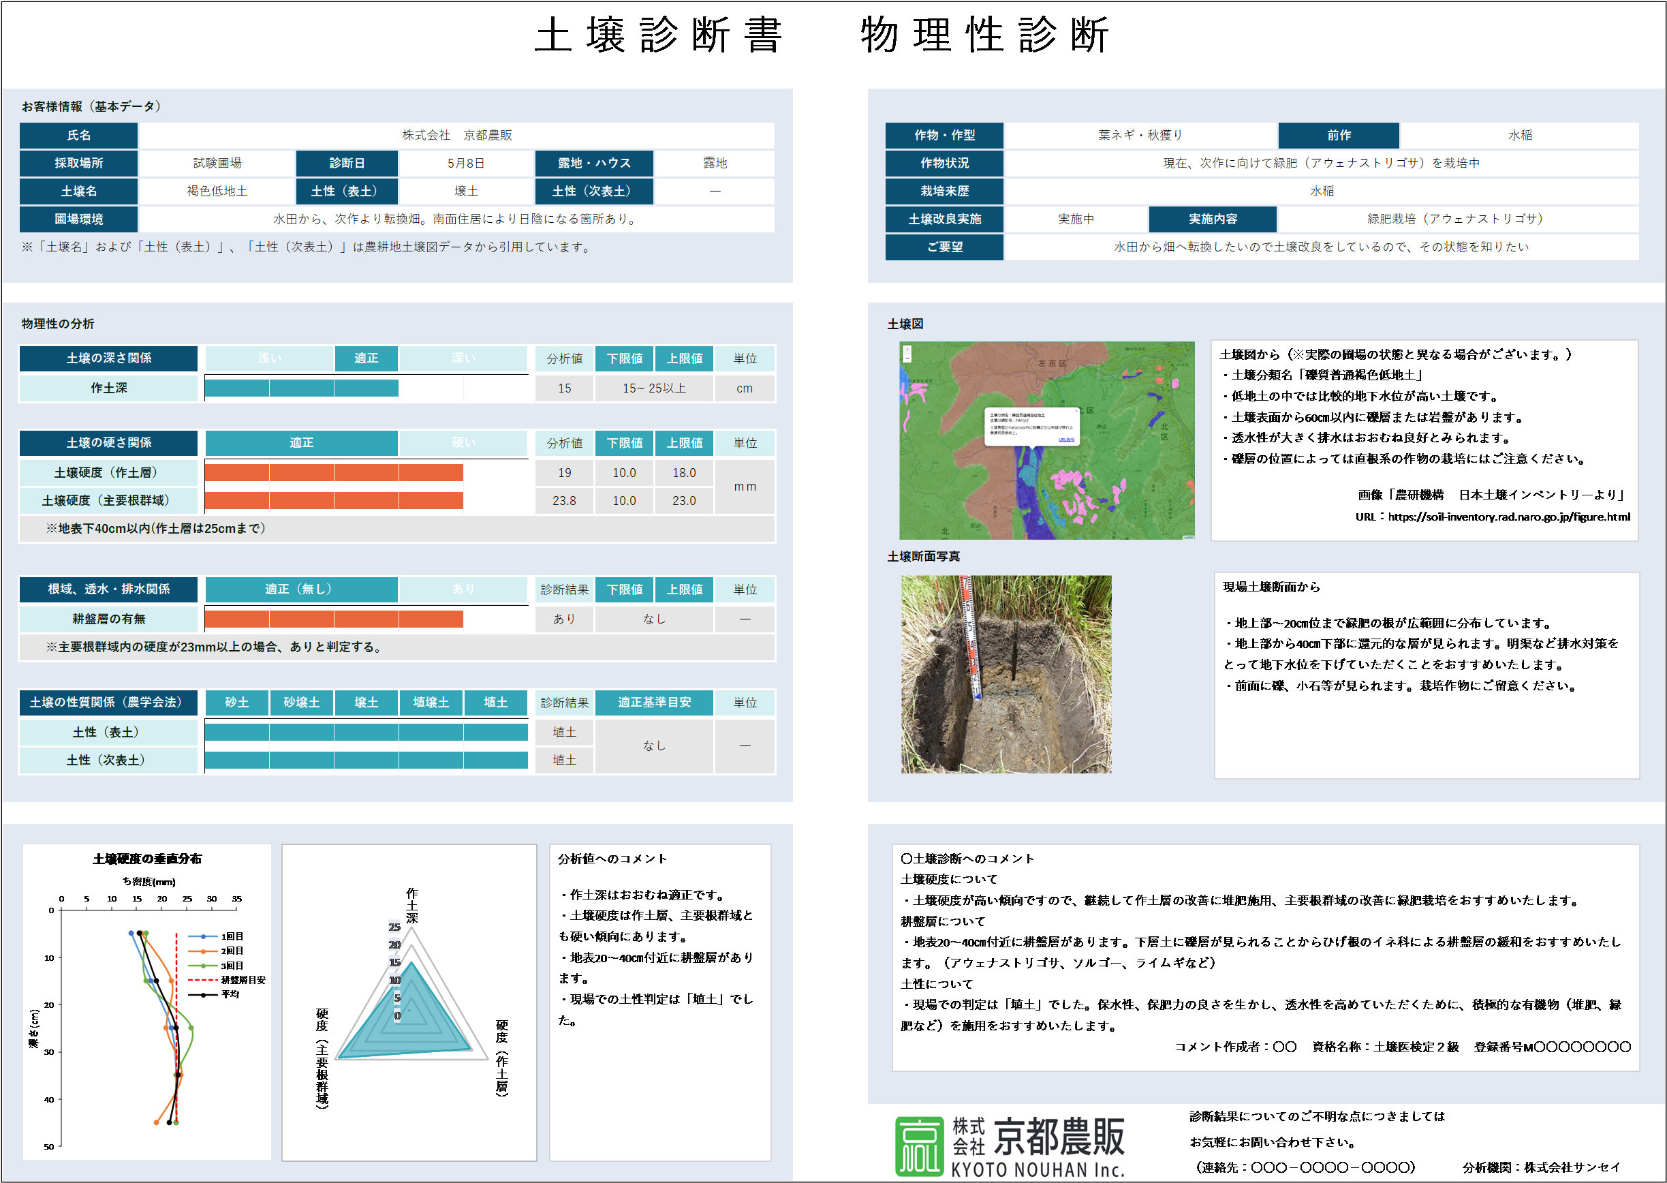Click the red dashed 耕盤層目安 legend marker
Image resolution: width=1667 pixels, height=1183 pixels.
coord(203,980)
